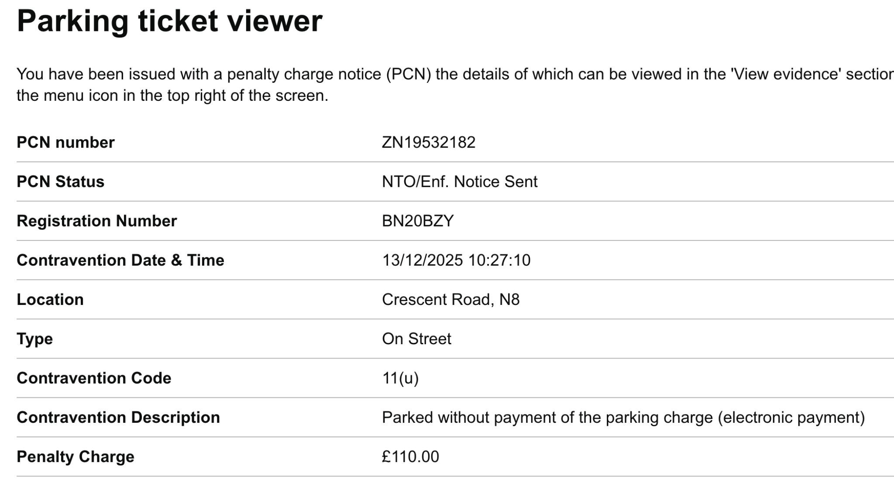Image resolution: width=894 pixels, height=486 pixels.
Task: Click the penalty charge notice intro paragraph
Action: pos(454,85)
